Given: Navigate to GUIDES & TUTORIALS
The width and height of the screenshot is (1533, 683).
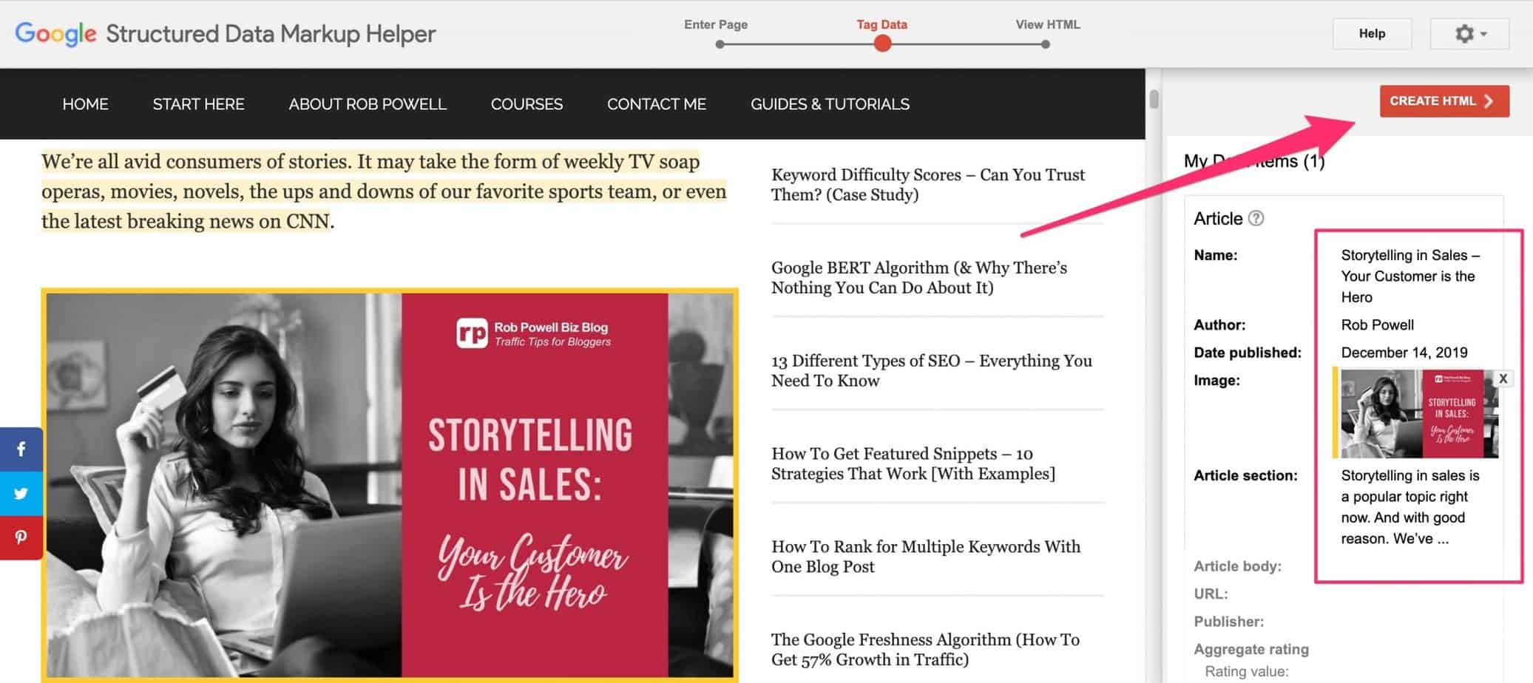Looking at the screenshot, I should [830, 104].
